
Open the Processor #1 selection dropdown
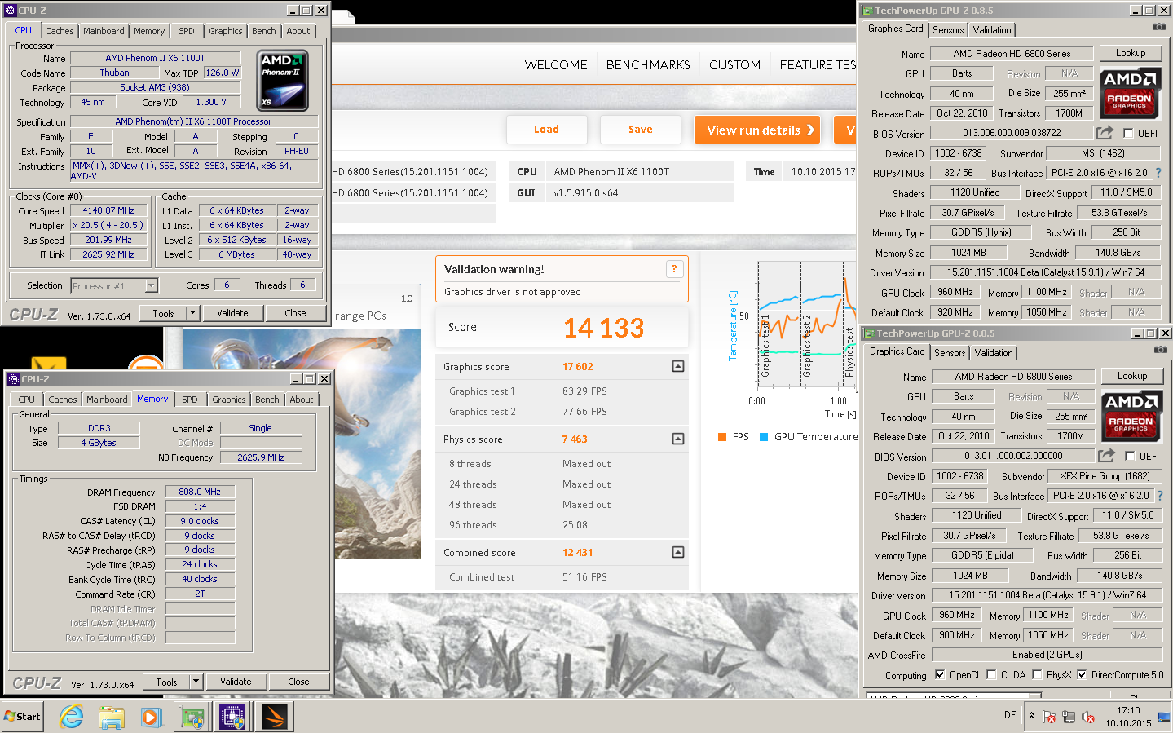pyautogui.click(x=151, y=285)
